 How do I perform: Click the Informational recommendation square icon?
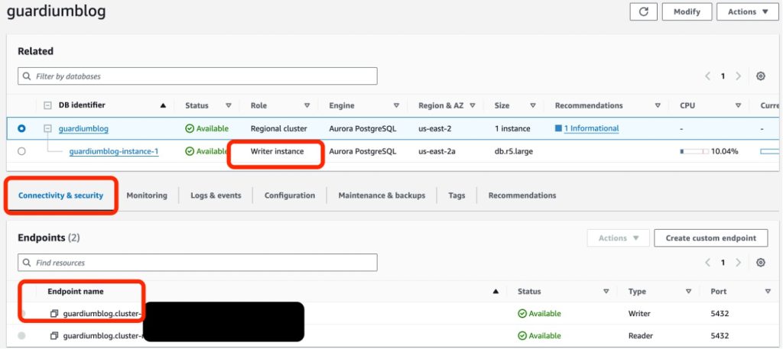pos(558,128)
